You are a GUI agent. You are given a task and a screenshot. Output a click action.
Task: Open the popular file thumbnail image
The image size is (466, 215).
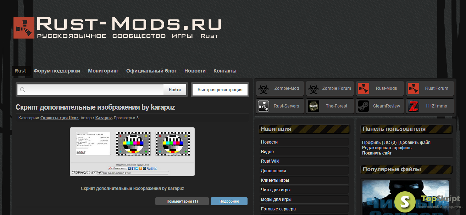tap(406, 197)
